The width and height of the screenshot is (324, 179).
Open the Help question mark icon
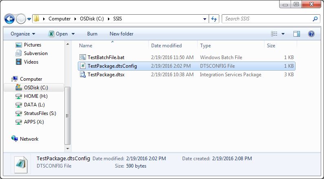click(311, 34)
